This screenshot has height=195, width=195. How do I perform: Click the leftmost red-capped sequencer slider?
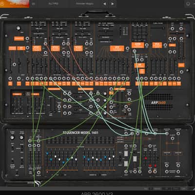coord(146,158)
